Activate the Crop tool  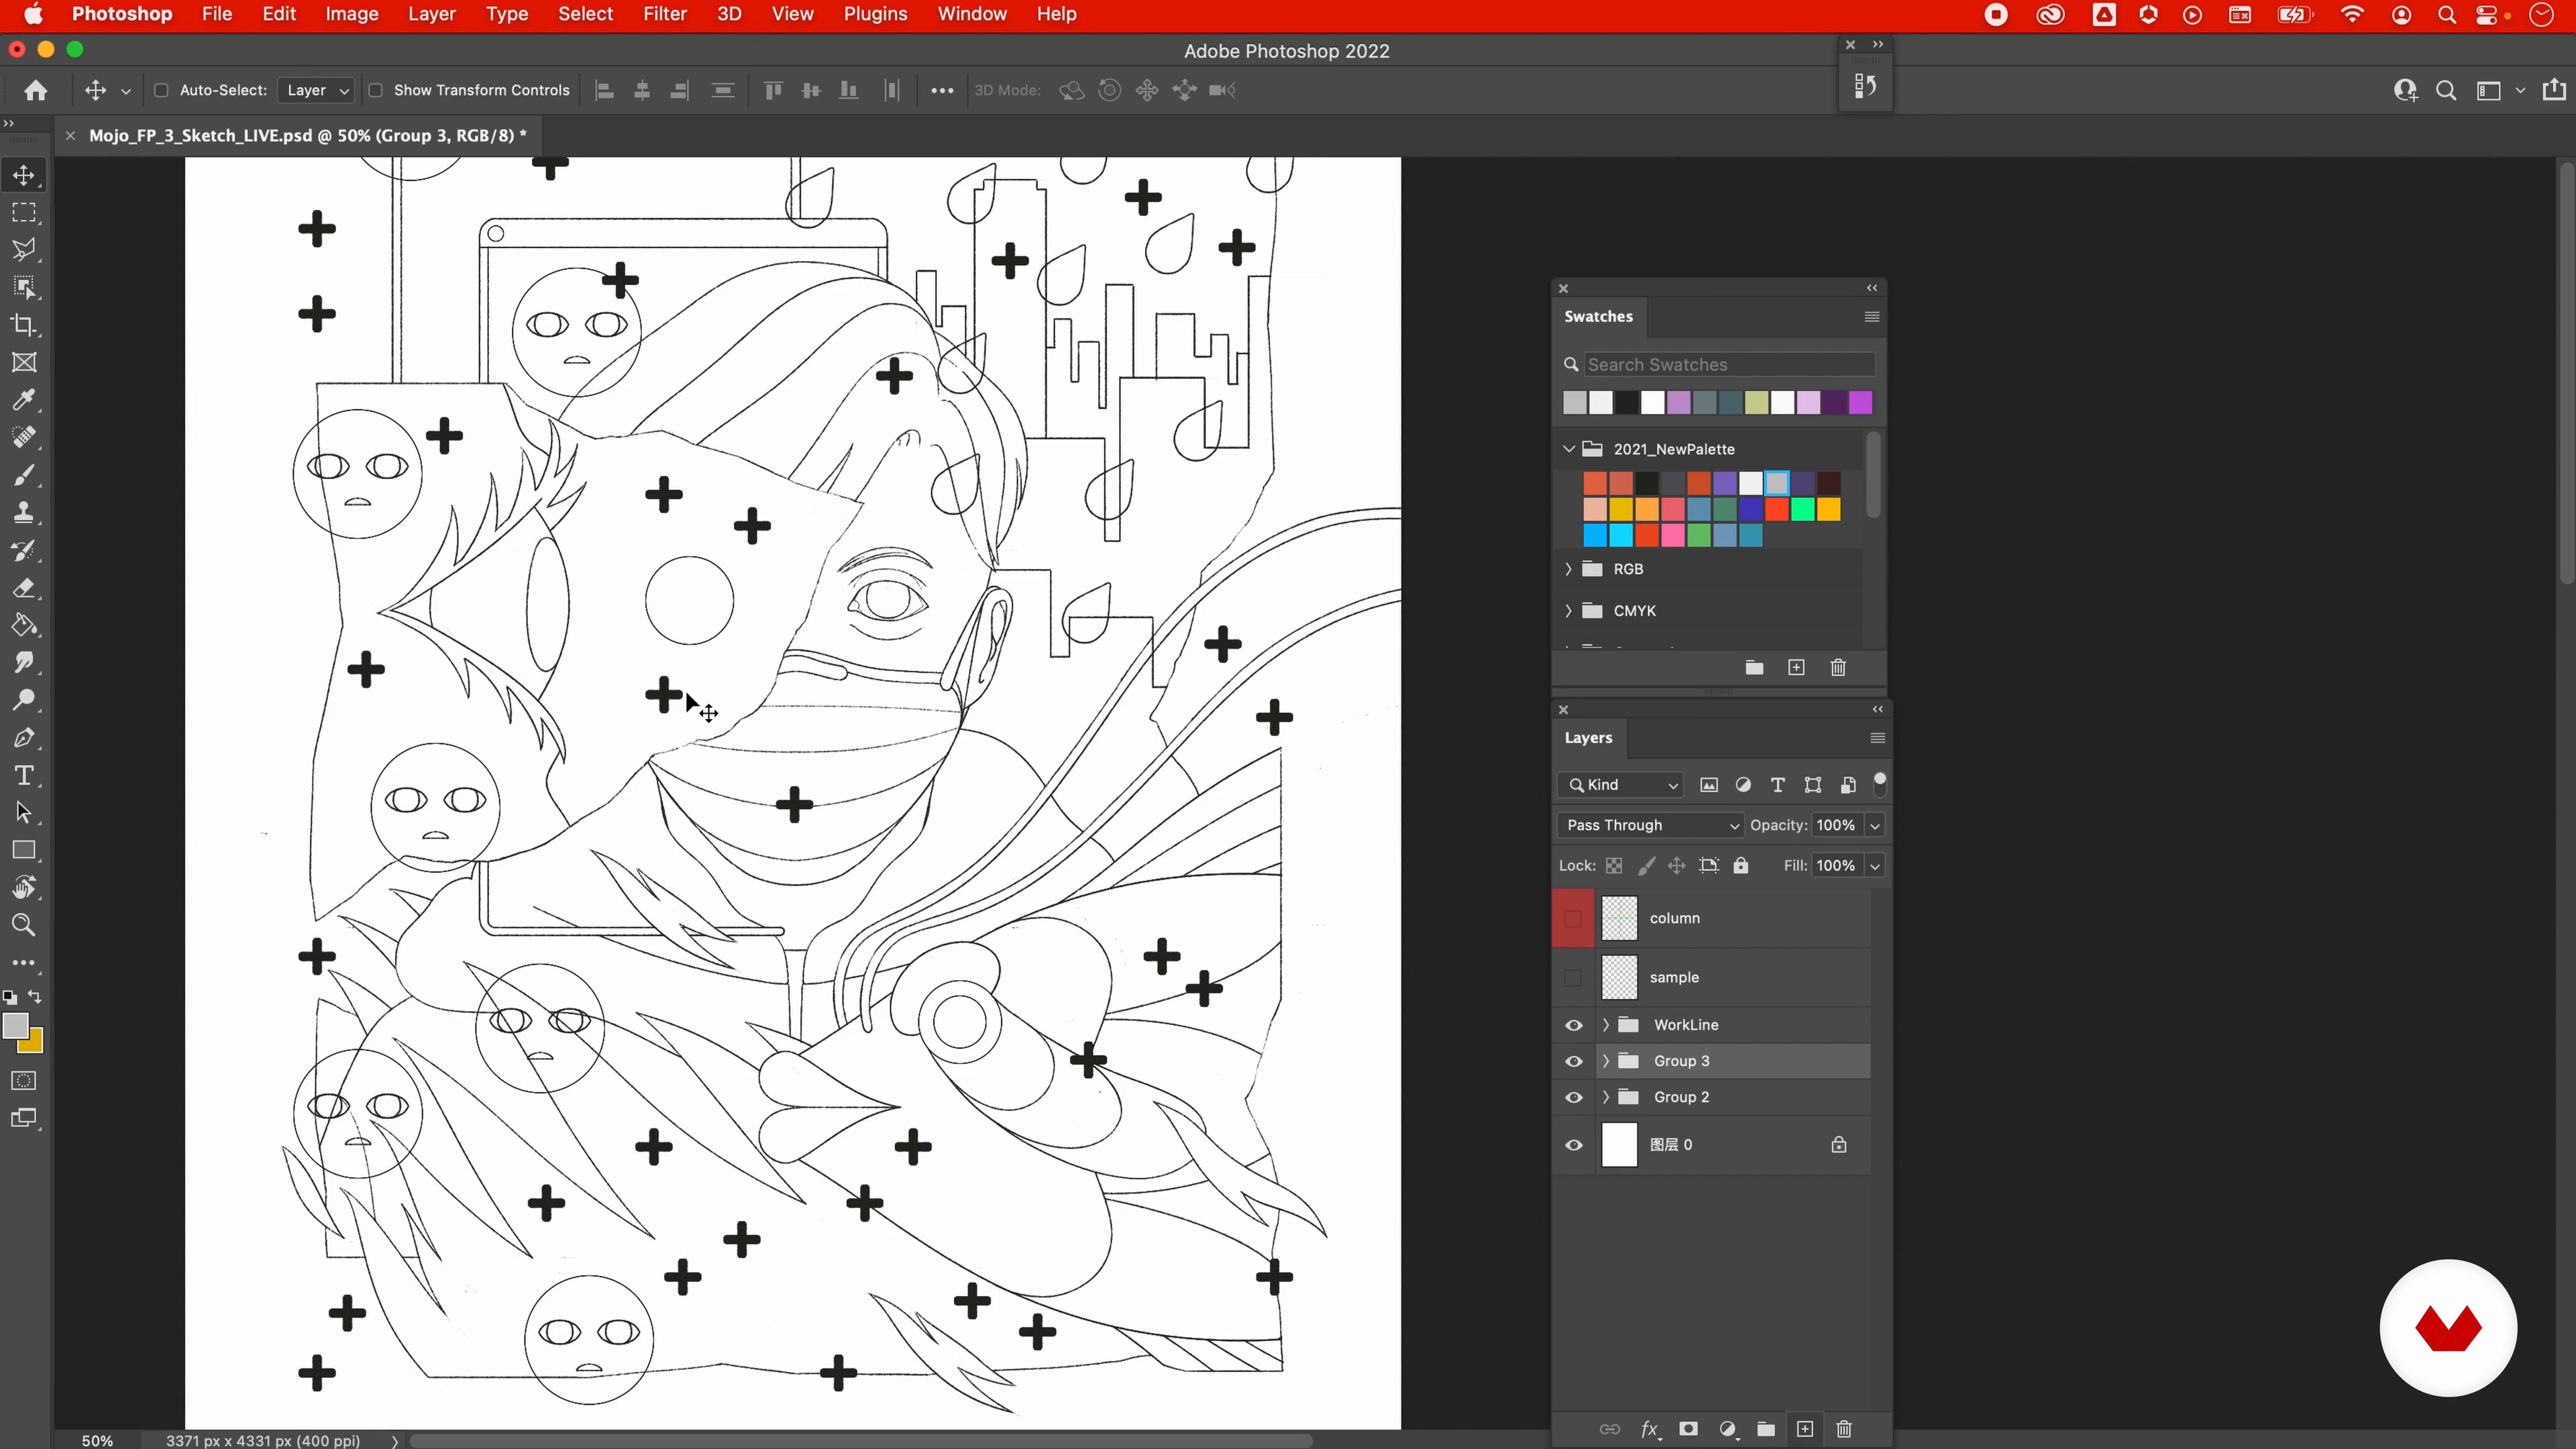(x=24, y=325)
